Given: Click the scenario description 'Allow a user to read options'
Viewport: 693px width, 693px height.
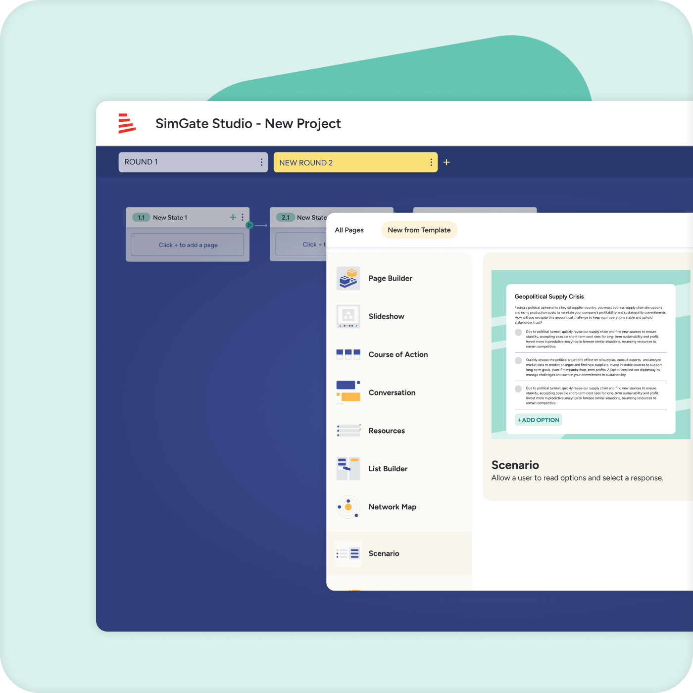Looking at the screenshot, I should coord(578,478).
